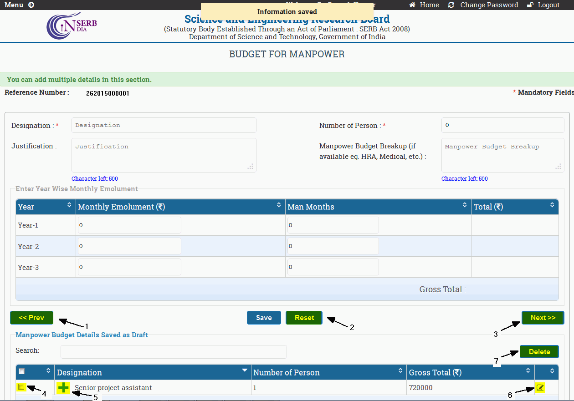Sort the Gross Total (₹) draft column
The height and width of the screenshot is (401, 574).
(528, 371)
